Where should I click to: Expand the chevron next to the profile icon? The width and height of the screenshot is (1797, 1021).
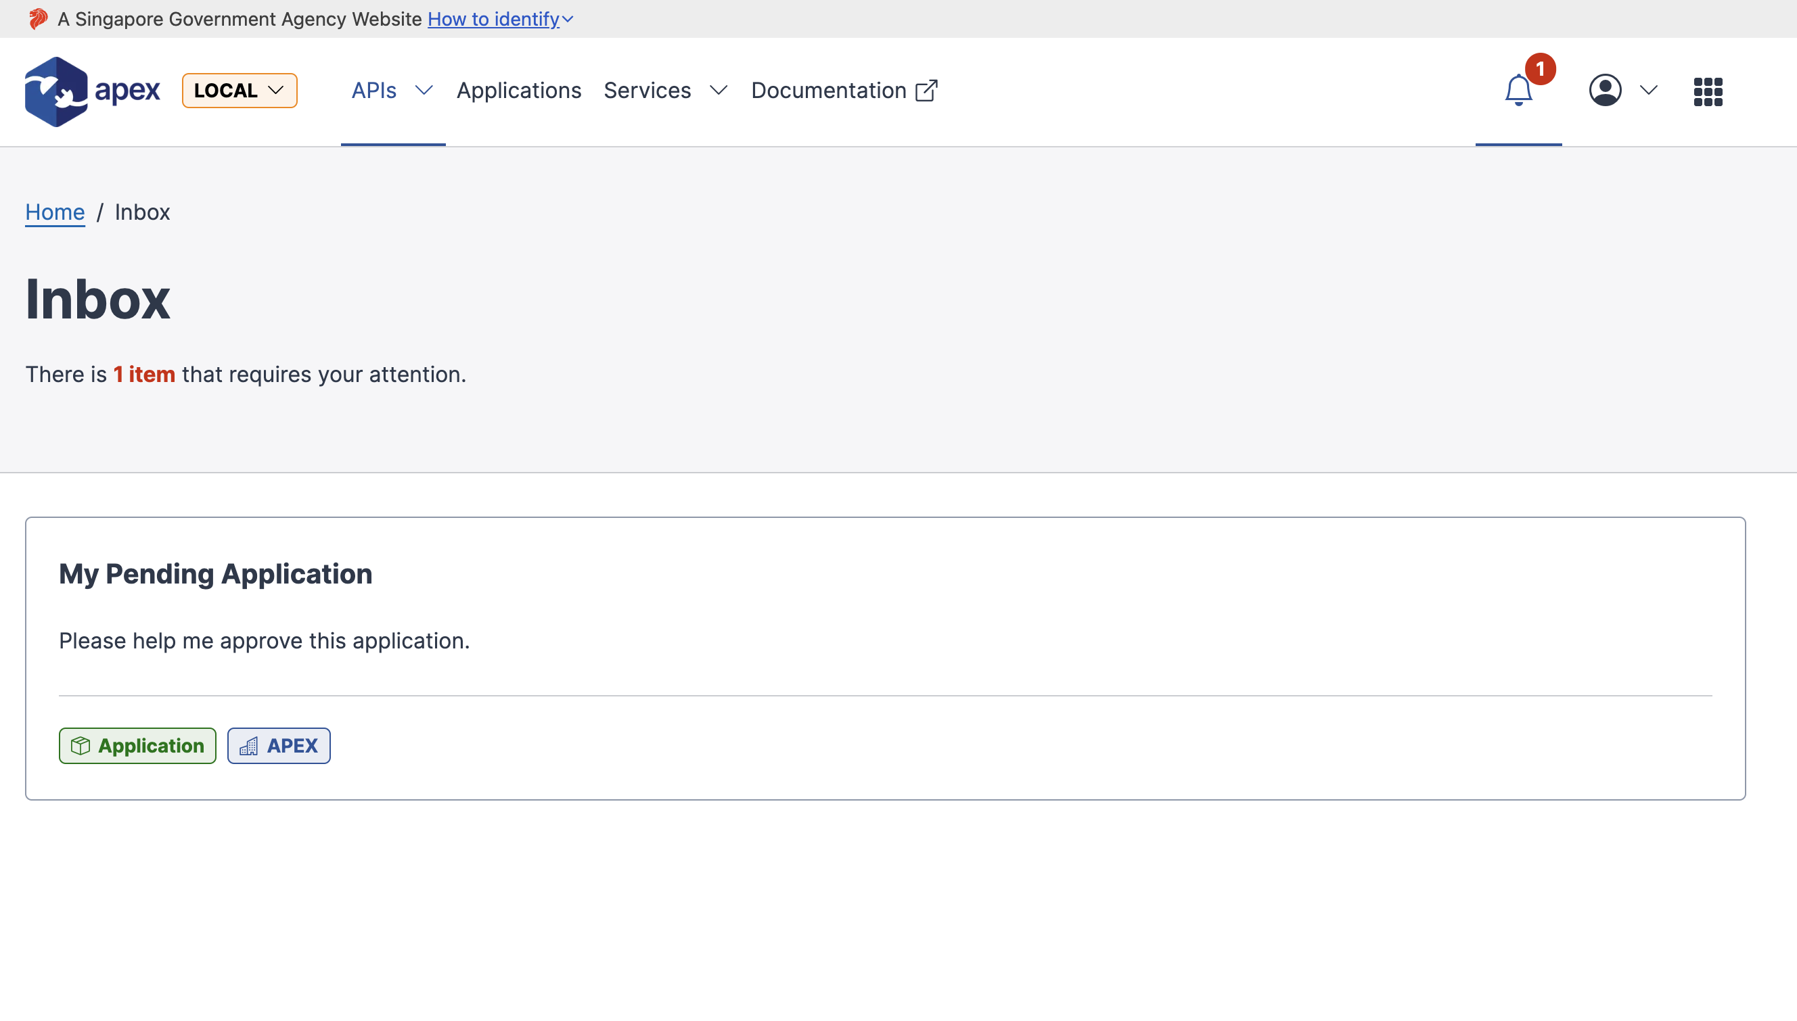tap(1648, 90)
